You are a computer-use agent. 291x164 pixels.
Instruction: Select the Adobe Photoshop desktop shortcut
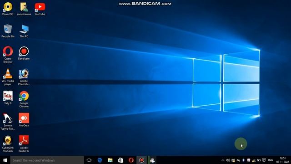pos(24,77)
